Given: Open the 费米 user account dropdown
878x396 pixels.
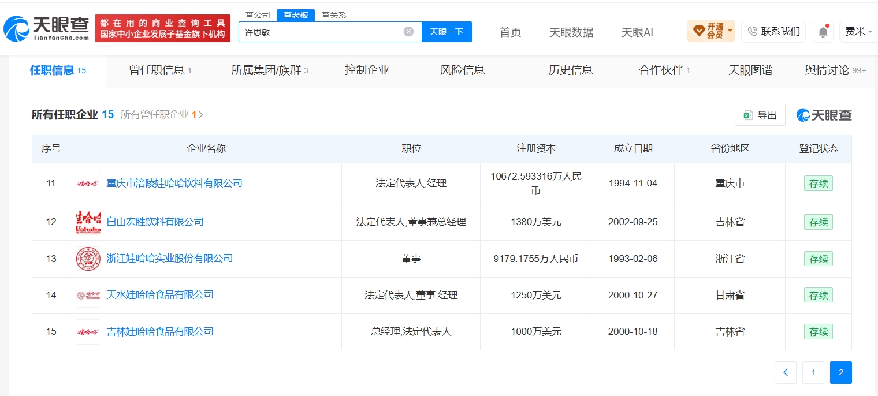Looking at the screenshot, I should click(858, 31).
